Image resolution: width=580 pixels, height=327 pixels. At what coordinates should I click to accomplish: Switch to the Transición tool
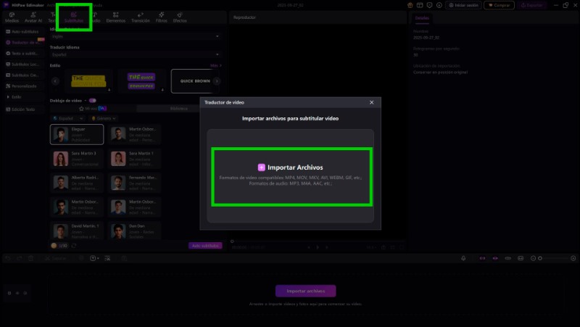[140, 17]
